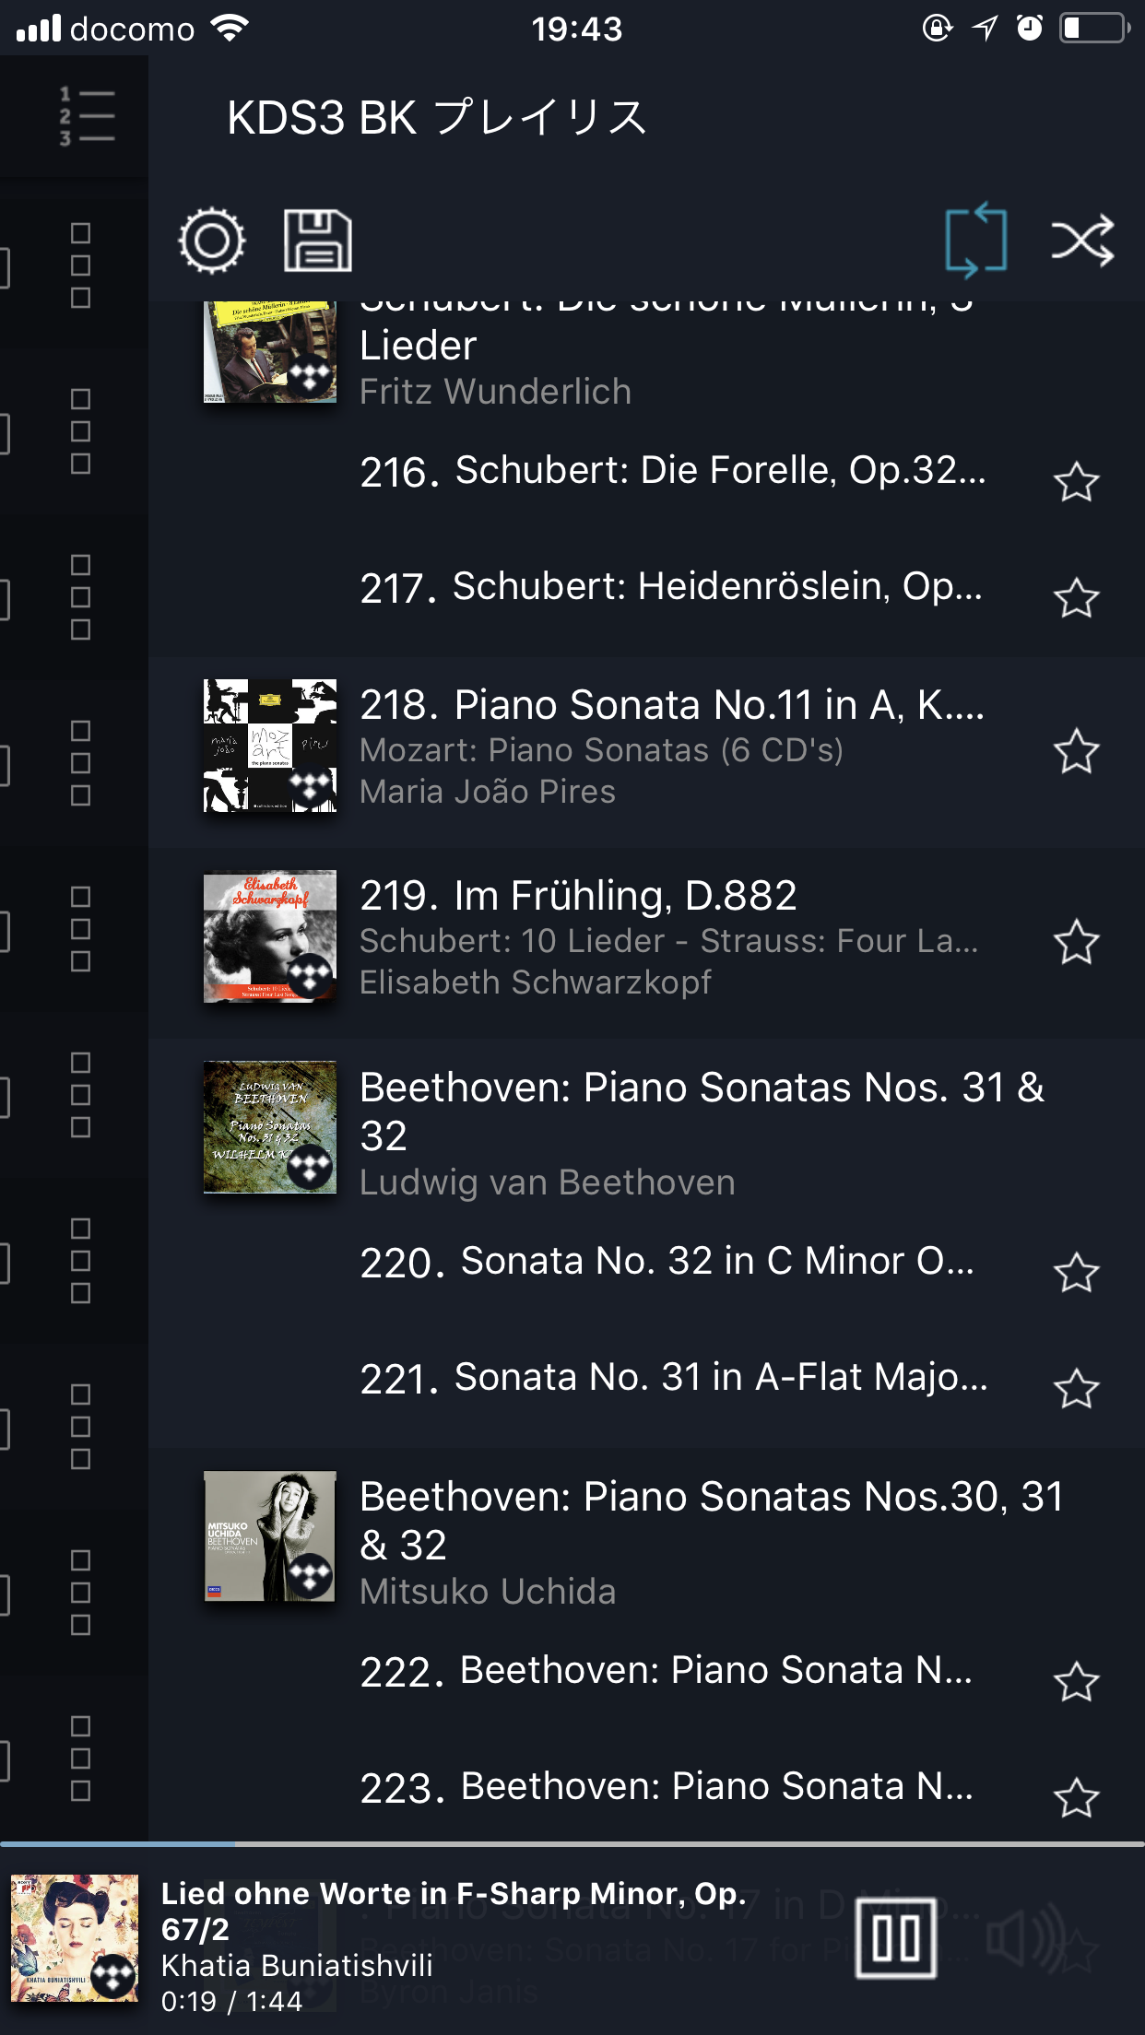Star track 218 Piano Sonata No.11

(x=1076, y=751)
